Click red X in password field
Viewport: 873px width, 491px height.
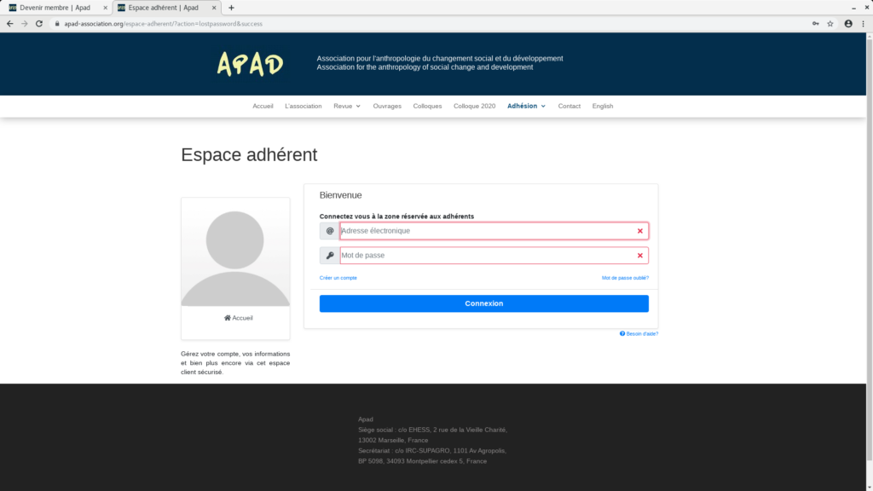pos(639,256)
